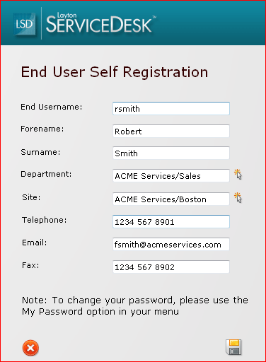Save the registration with the floppy disk icon
Image resolution: width=266 pixels, height=362 pixels.
click(x=233, y=347)
